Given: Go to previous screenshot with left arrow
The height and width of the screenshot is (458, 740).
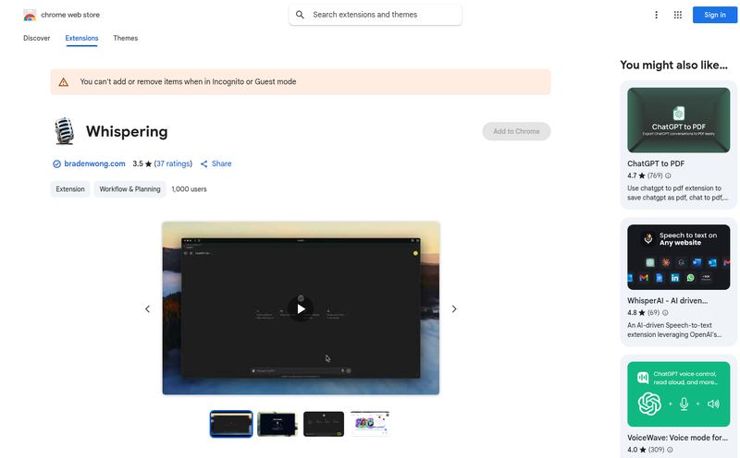Looking at the screenshot, I should click(147, 309).
